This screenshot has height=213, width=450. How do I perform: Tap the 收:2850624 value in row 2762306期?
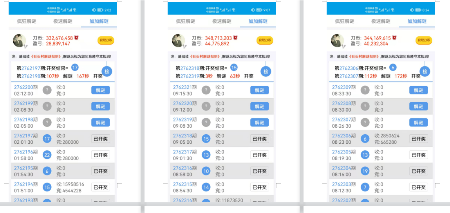tap(387, 136)
